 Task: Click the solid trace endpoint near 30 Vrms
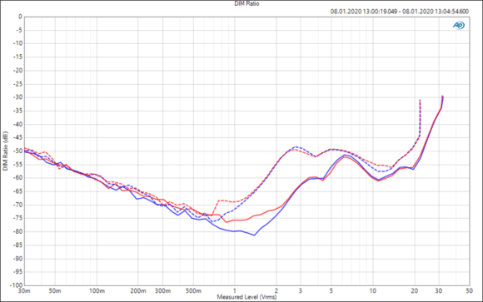(442, 97)
